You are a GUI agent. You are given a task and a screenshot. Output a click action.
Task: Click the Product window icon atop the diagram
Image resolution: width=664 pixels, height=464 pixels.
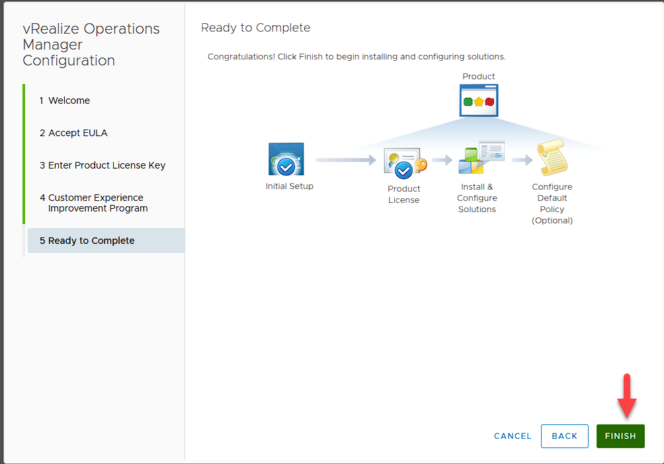point(479,100)
